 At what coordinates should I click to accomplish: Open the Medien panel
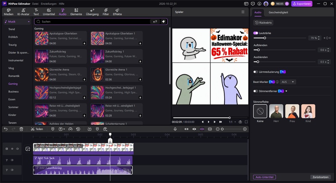coord(8,12)
